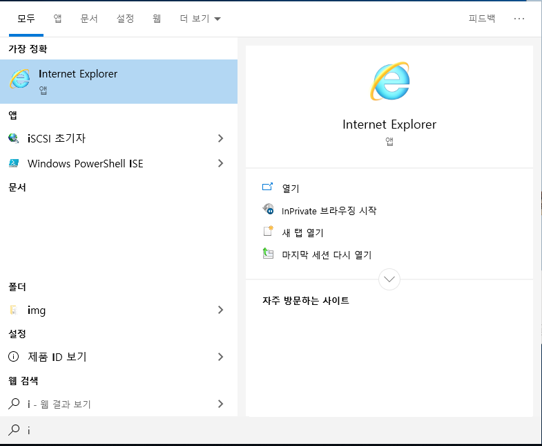Click the Windows PowerShell ISE icon
The image size is (542, 446).
tap(14, 164)
